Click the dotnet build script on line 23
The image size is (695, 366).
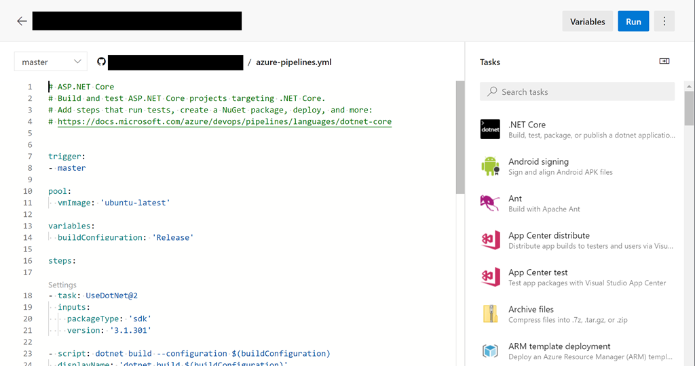[x=212, y=354]
